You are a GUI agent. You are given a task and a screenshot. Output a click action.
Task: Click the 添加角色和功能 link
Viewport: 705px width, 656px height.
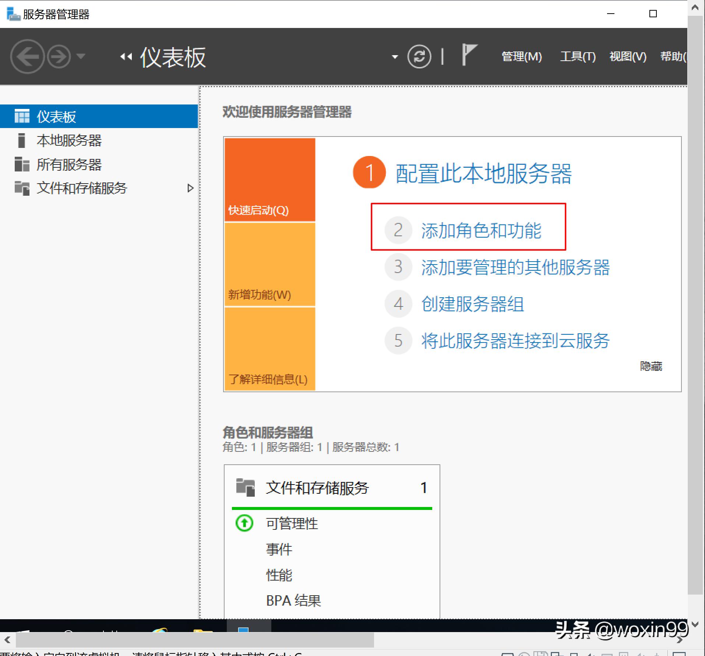click(x=482, y=230)
